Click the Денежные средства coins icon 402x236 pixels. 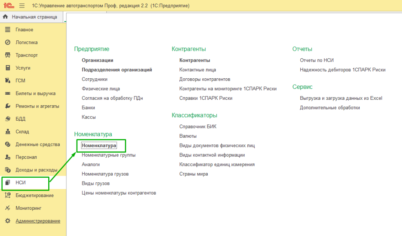click(7, 144)
